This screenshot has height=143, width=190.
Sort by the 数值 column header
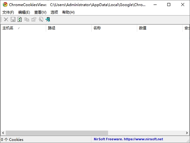tap(160, 28)
